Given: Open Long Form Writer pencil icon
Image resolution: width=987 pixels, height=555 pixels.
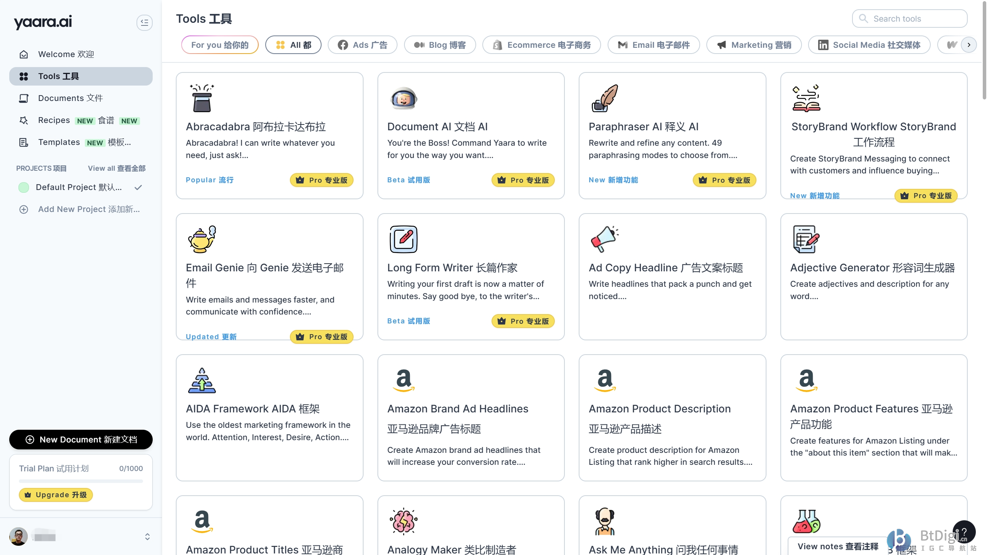Looking at the screenshot, I should [403, 239].
